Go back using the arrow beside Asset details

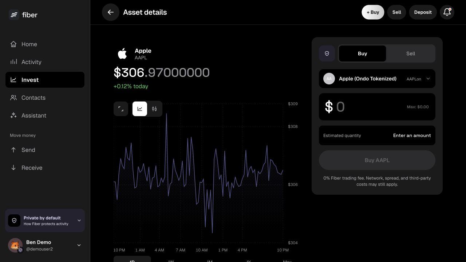(x=111, y=12)
